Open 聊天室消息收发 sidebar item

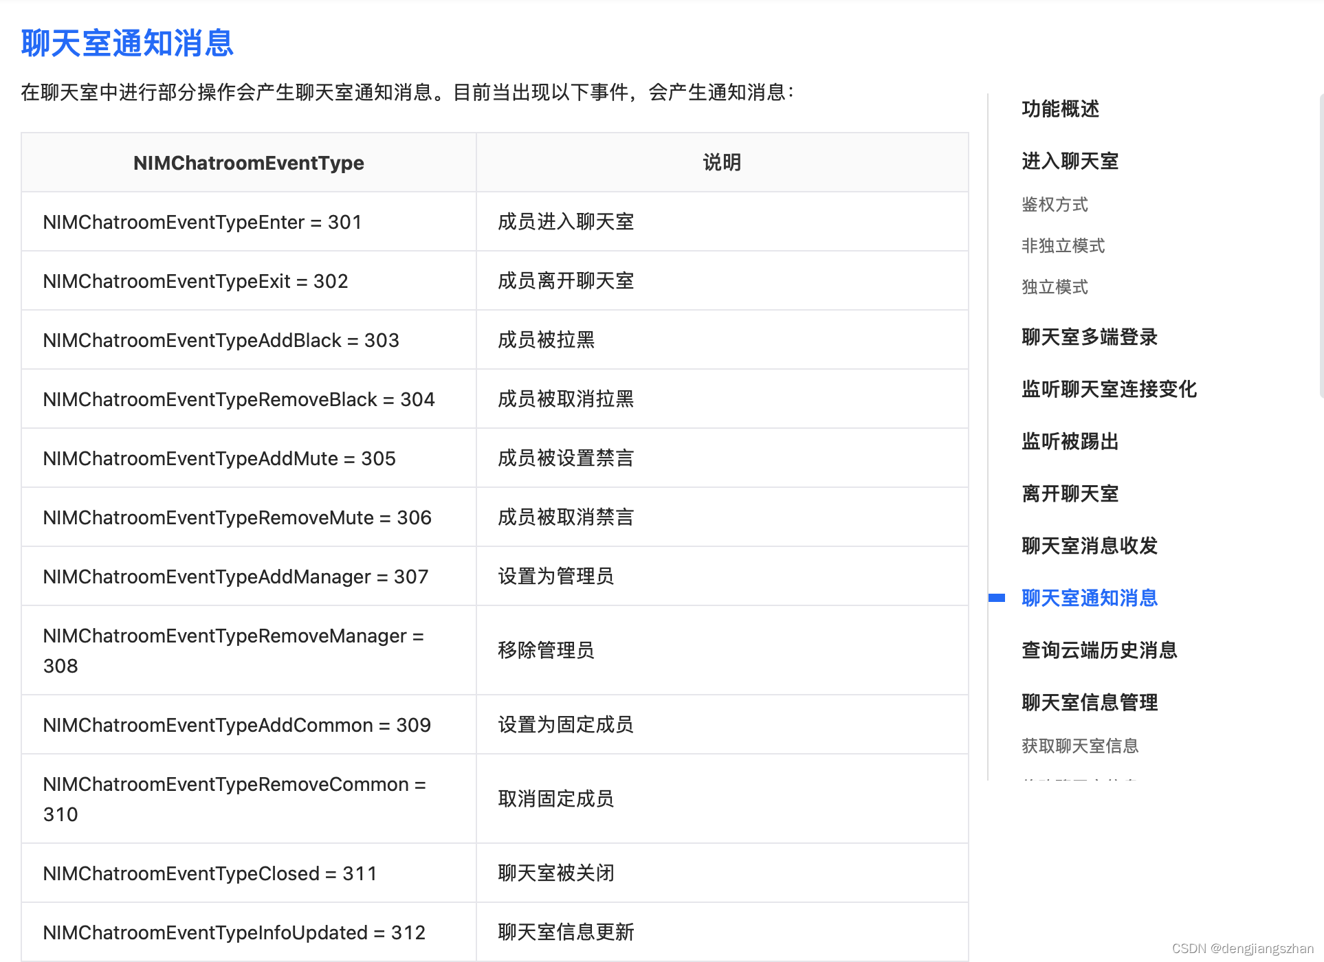(x=1090, y=546)
